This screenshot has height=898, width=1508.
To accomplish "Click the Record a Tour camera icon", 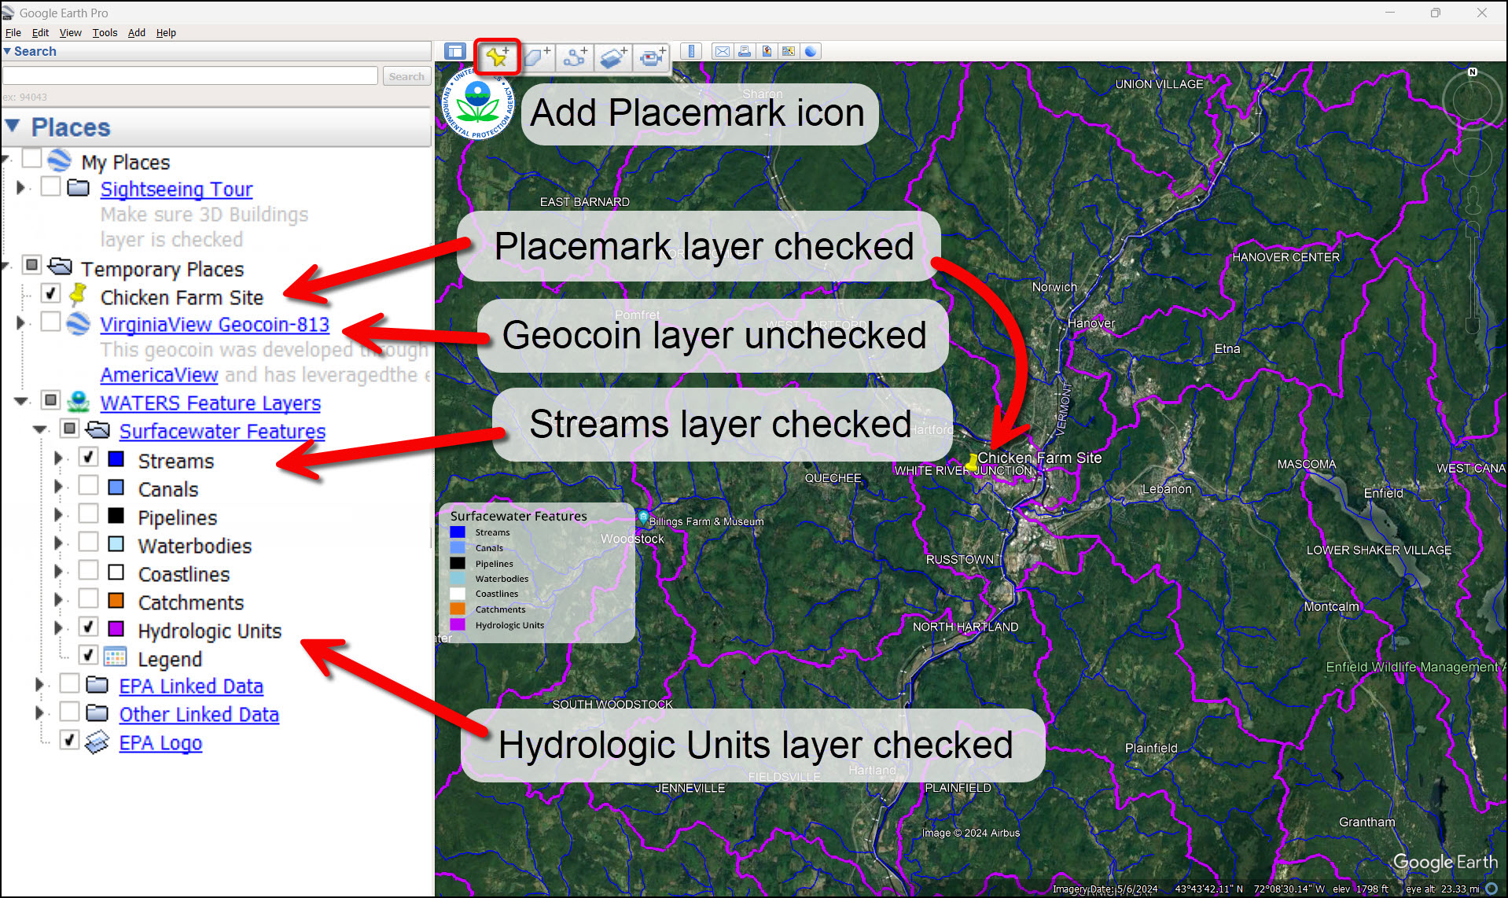I will pyautogui.click(x=651, y=57).
